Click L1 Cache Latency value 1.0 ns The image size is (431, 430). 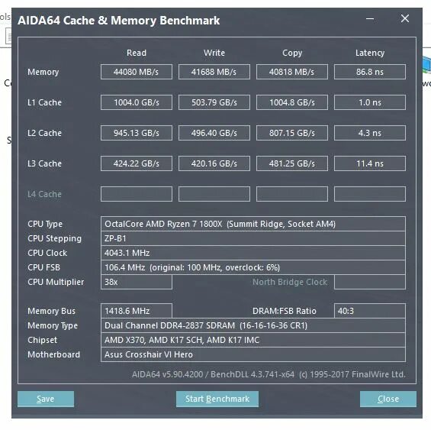point(370,102)
